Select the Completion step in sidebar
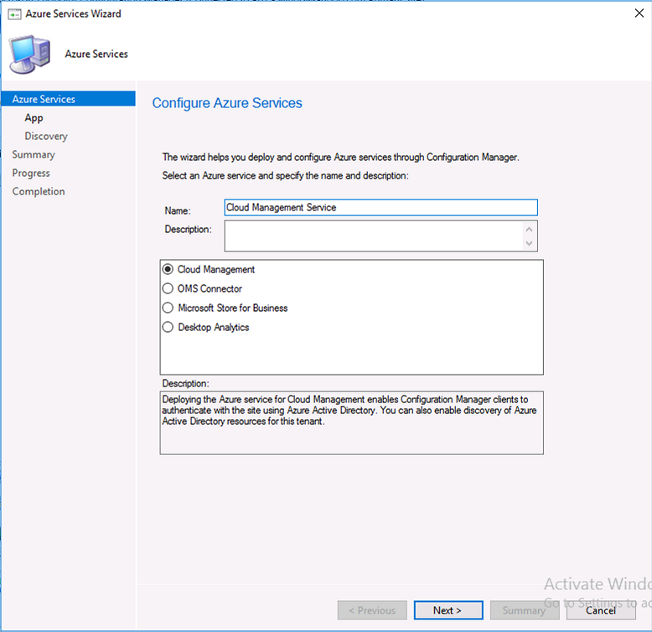This screenshot has height=632, width=652. pos(39,191)
